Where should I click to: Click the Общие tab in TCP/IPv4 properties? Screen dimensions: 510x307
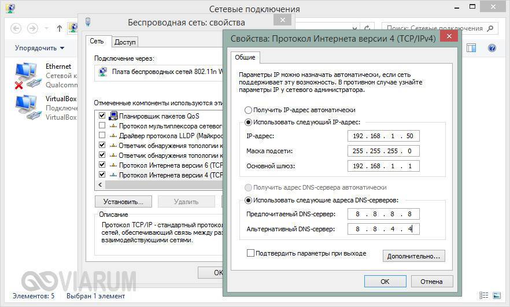(x=245, y=57)
